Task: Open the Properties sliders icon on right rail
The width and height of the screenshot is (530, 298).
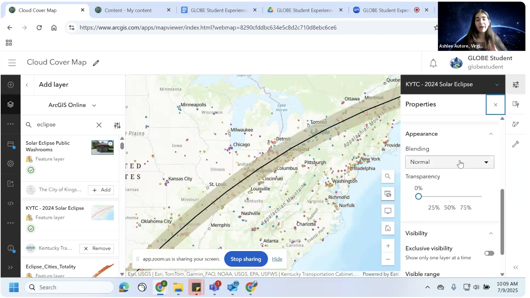Action: (516, 85)
